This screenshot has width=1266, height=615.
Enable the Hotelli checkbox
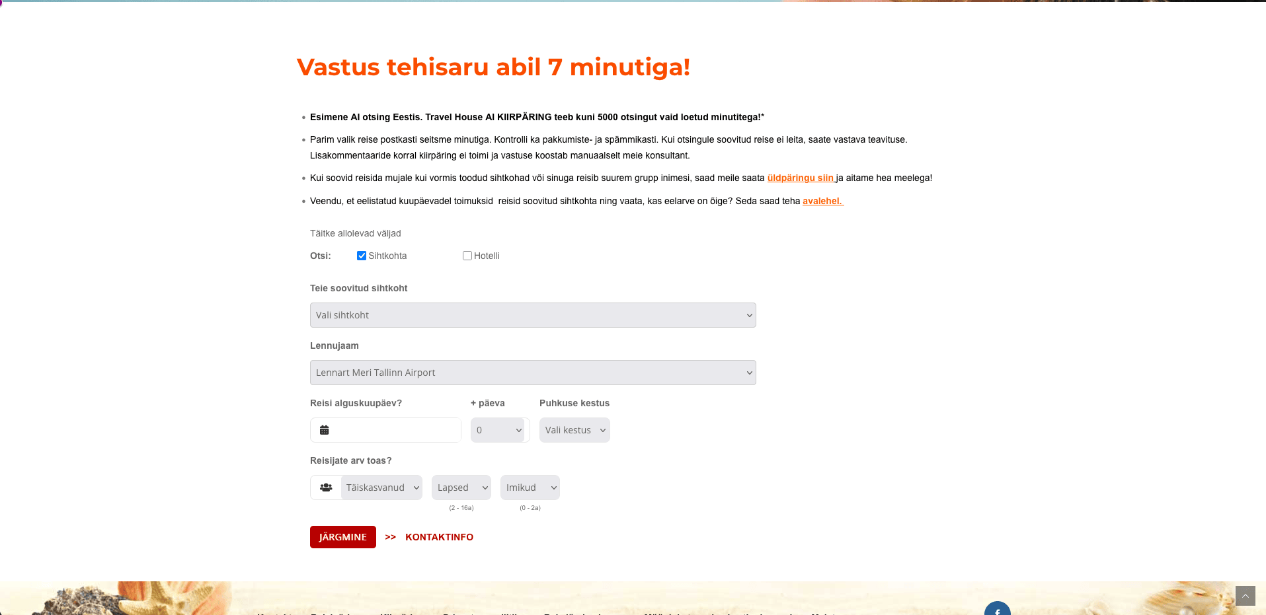(x=467, y=256)
